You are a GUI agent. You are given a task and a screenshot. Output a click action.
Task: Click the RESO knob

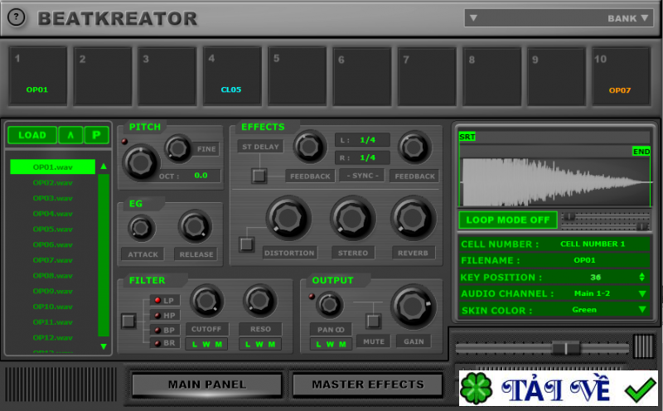[259, 300]
